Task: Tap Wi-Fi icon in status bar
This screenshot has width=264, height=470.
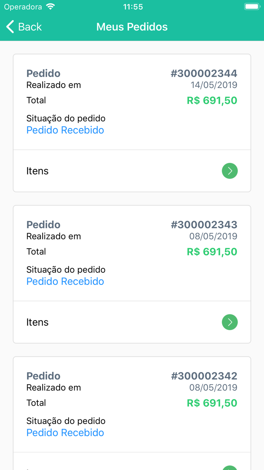Action: 50,7
